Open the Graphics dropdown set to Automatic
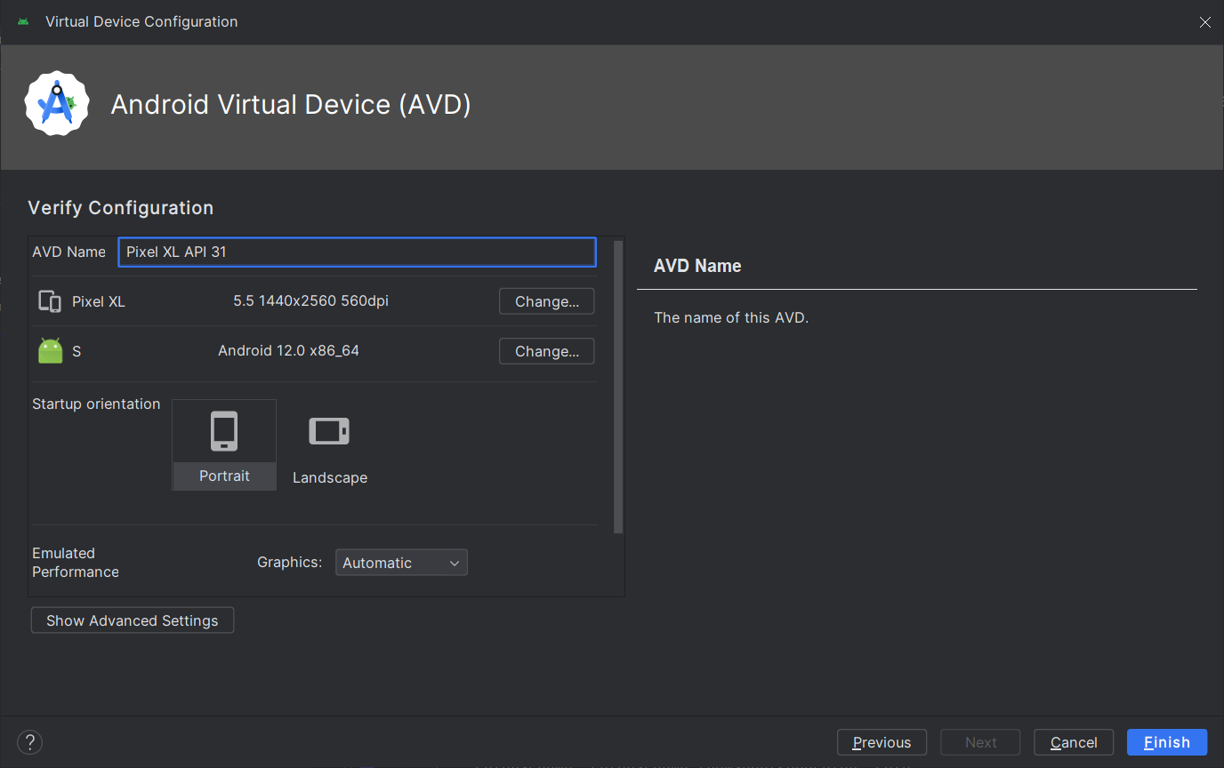Viewport: 1224px width, 768px height. [401, 563]
